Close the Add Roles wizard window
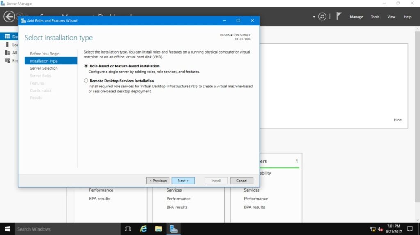Viewport: 420px width, 235px height. (x=252, y=20)
